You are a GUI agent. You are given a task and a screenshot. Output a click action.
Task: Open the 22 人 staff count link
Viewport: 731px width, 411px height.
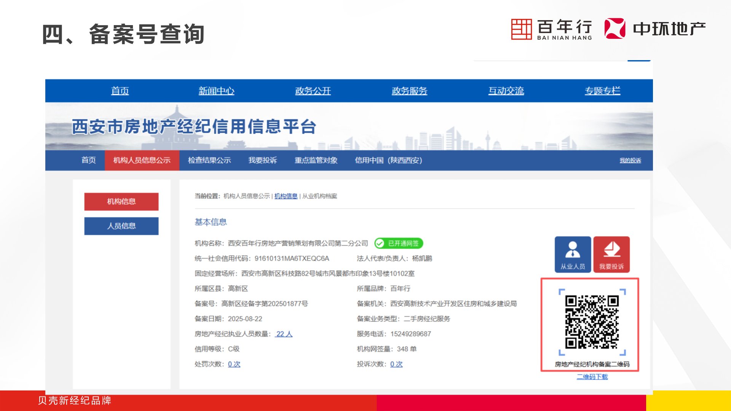tap(284, 334)
